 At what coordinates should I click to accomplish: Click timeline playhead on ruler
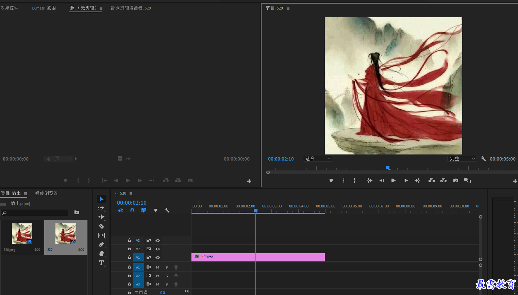pyautogui.click(x=255, y=210)
